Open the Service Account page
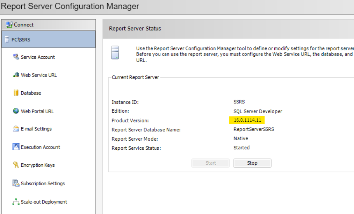Viewport: 354px width, 214px height. coord(38,57)
